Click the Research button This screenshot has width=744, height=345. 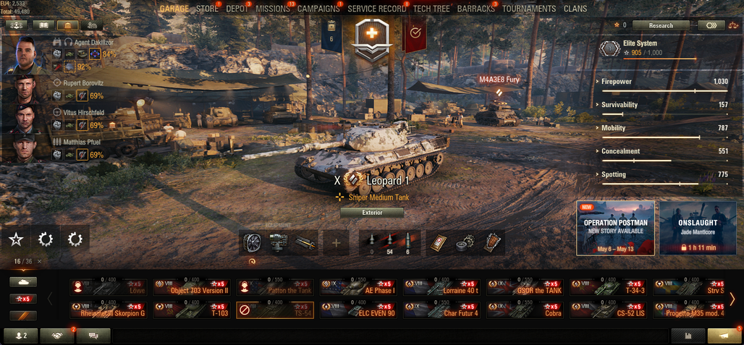(x=661, y=25)
